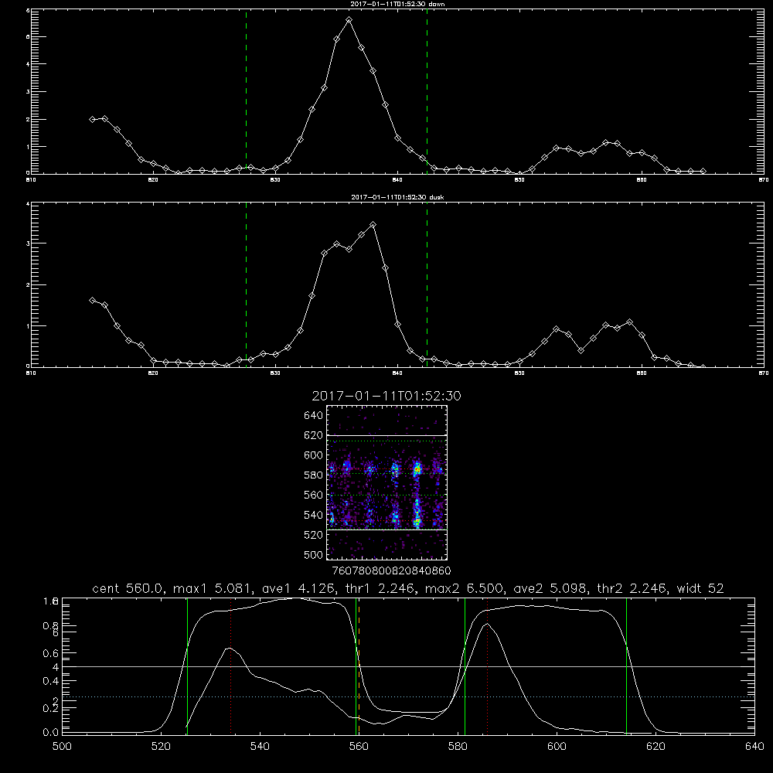Click profile plot x-axis label '580'
Image resolution: width=773 pixels, height=773 pixels.
click(x=458, y=747)
